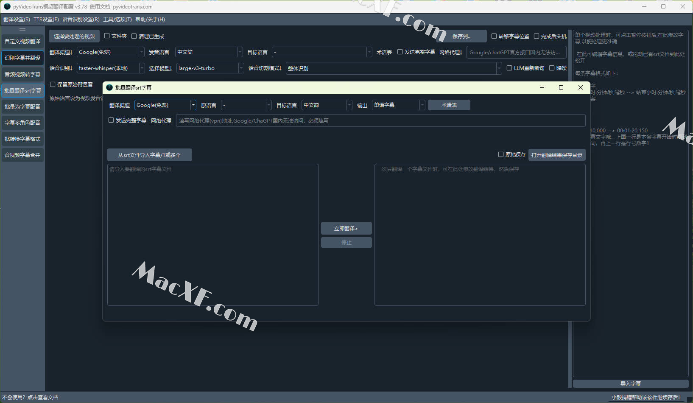The width and height of the screenshot is (693, 403).
Task: Click the 不会使用 documentation link in status bar
Action: [30, 397]
